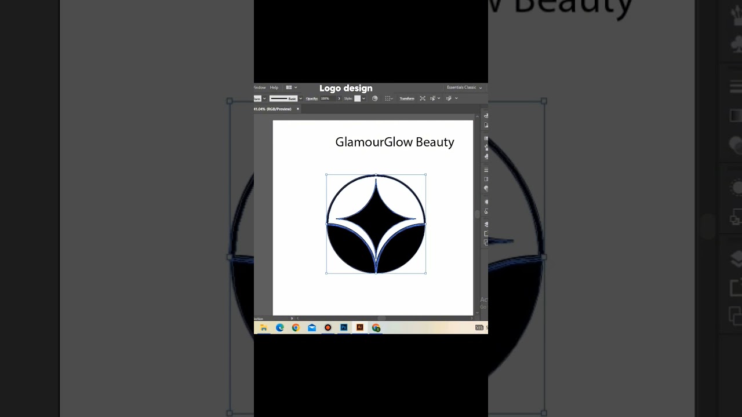This screenshot has height=417, width=742.
Task: Click the Transform link in control bar
Action: pyautogui.click(x=407, y=98)
